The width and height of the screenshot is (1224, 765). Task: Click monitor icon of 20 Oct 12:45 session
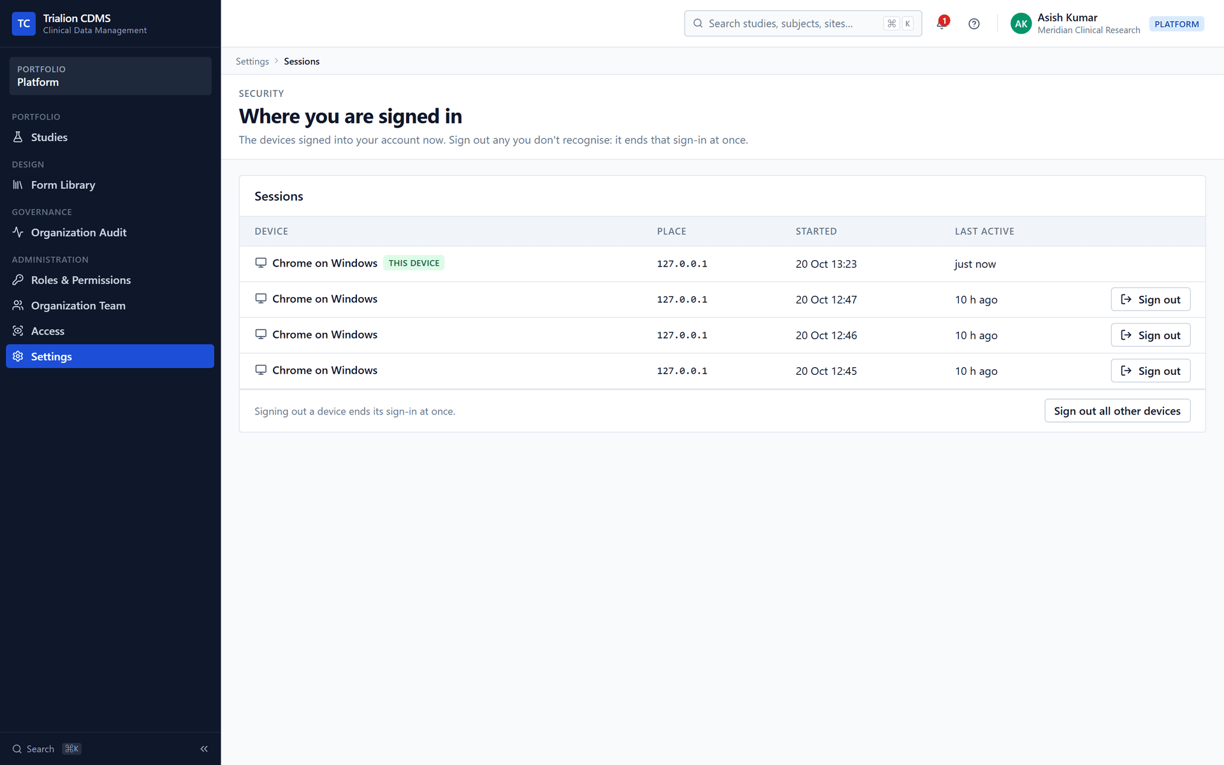[261, 370]
